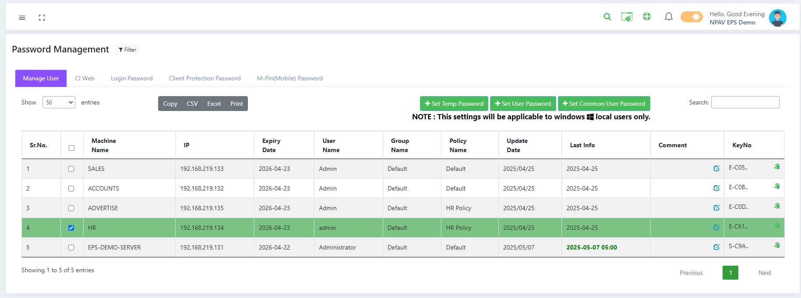Sort by User Name column

pos(349,145)
